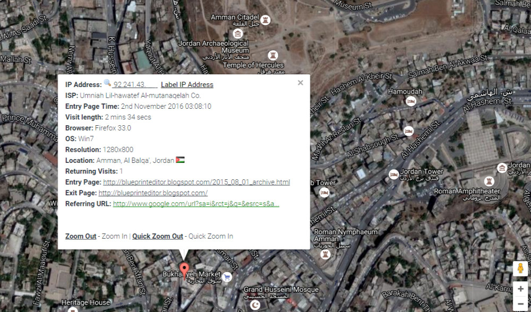Open the blueprinteditor.blogspot.com exit page link
This screenshot has width=531, height=312.
point(153,193)
